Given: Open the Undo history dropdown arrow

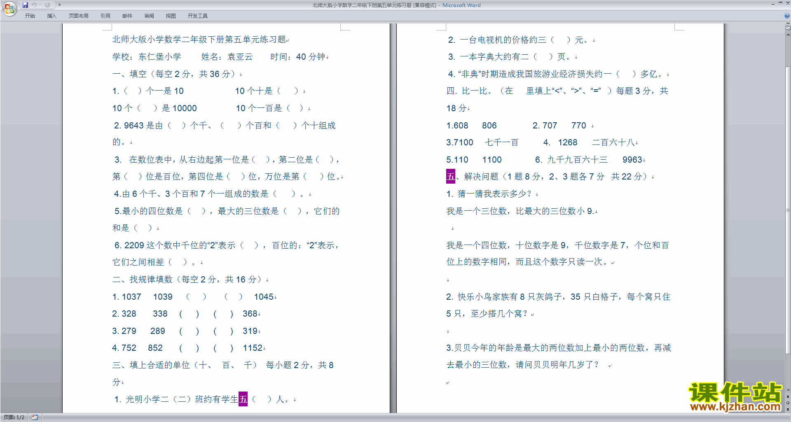Looking at the screenshot, I should (x=40, y=5).
